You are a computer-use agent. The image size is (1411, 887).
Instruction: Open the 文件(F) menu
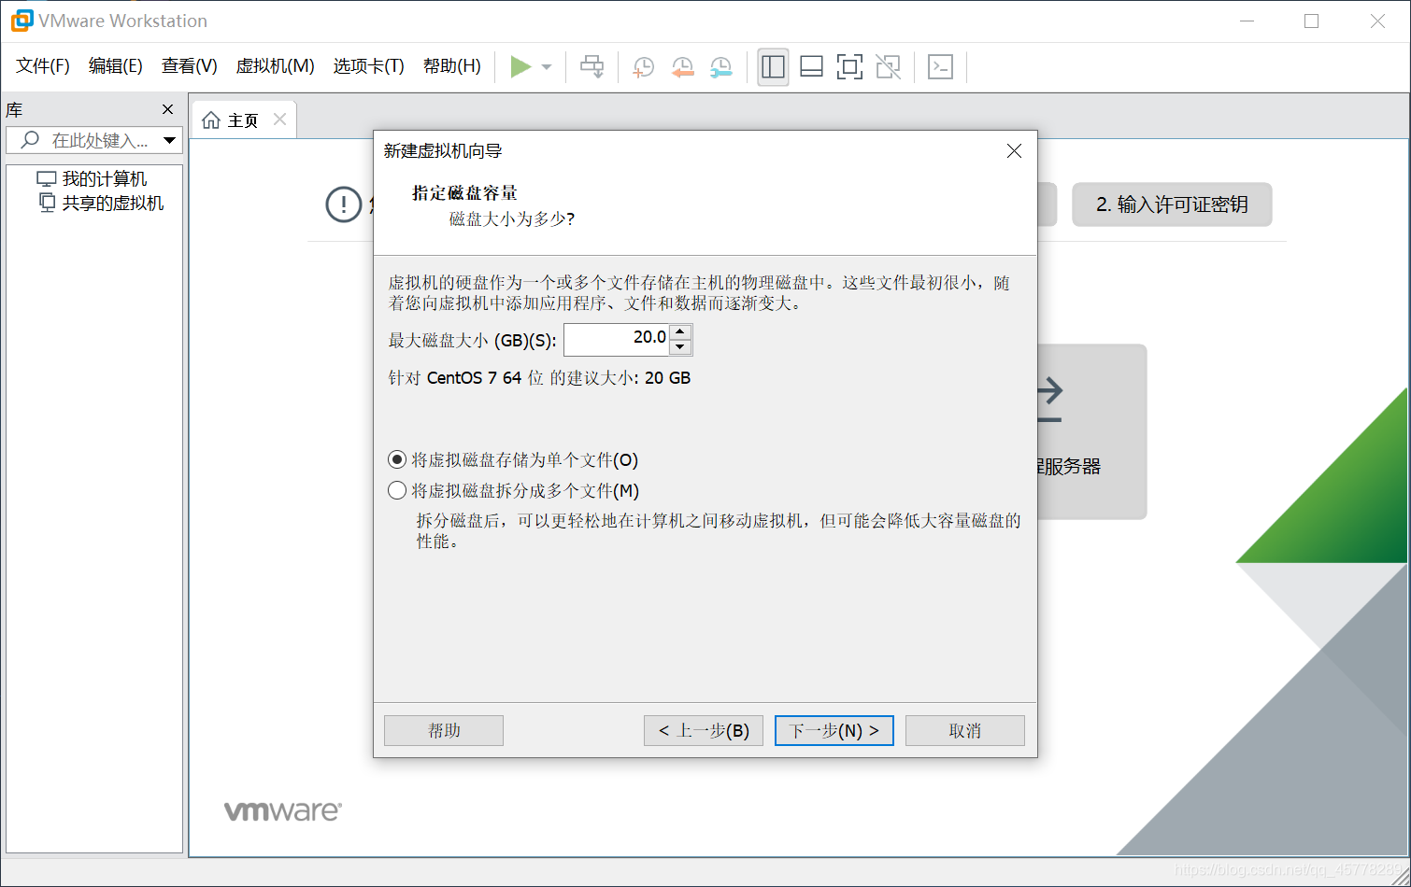coord(43,66)
